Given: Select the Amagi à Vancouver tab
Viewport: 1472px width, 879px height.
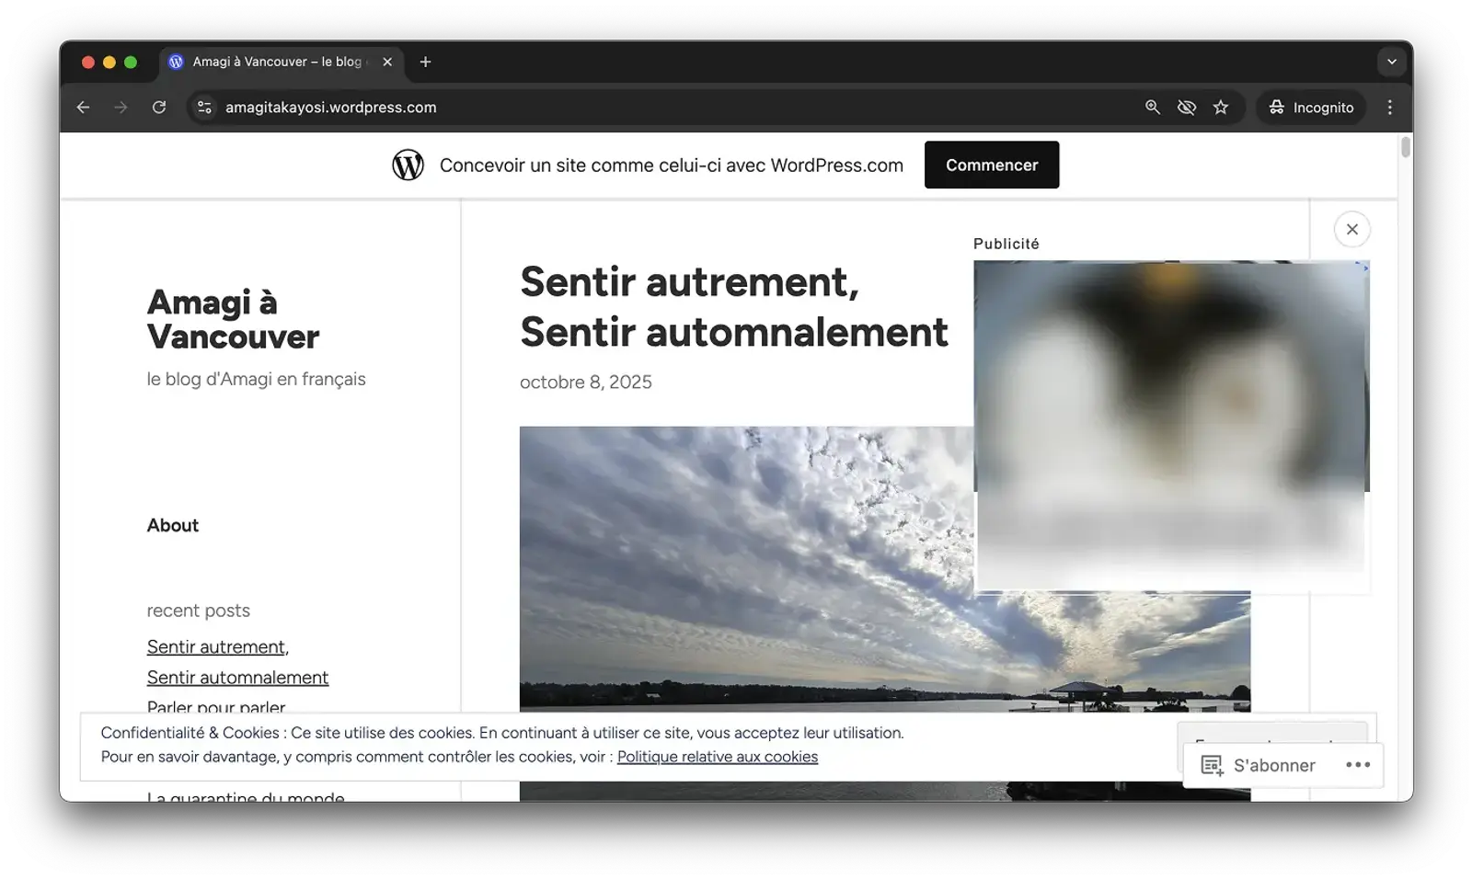Looking at the screenshot, I should (276, 62).
